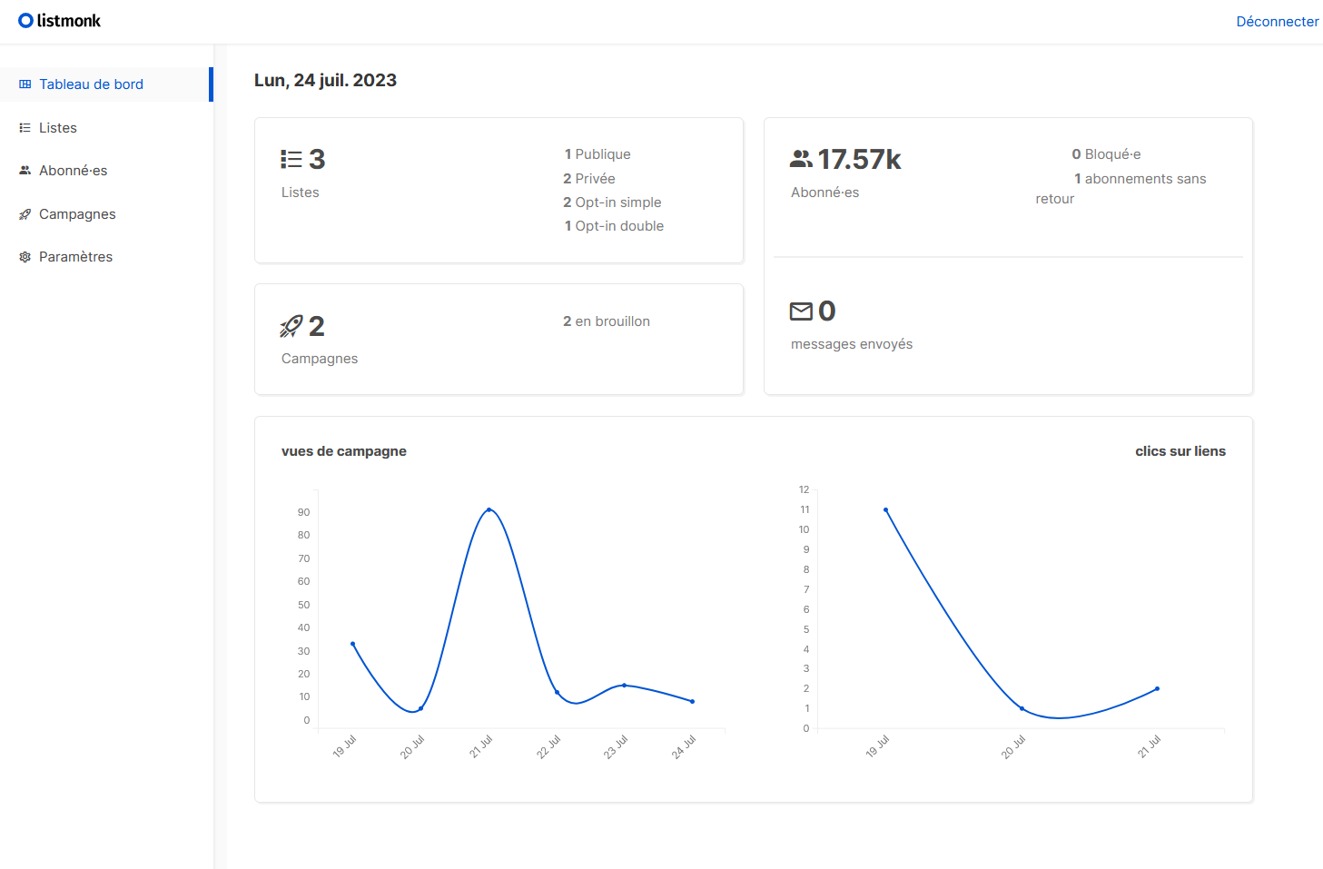The width and height of the screenshot is (1323, 869).
Task: Open the Paramètres menu item
Action: coord(75,257)
